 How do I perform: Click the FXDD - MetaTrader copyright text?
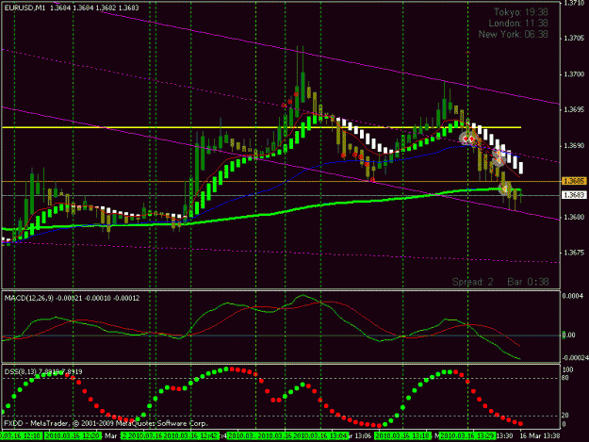(106, 423)
